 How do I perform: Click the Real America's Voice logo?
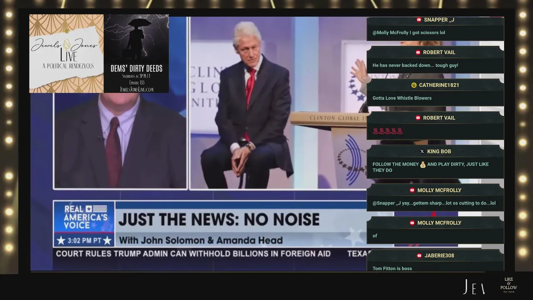pos(84,217)
